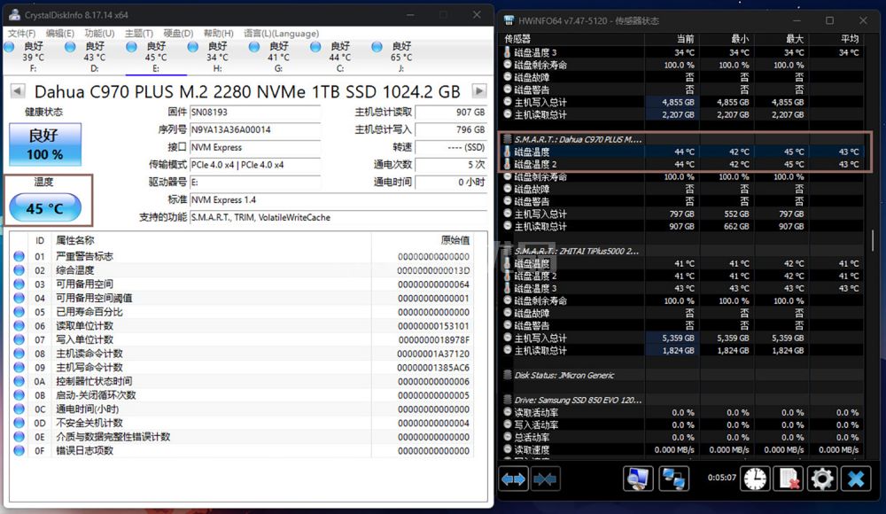Switch to drive H: tab showing 34 °C
Viewport: 886px width, 514px height.
click(217, 57)
